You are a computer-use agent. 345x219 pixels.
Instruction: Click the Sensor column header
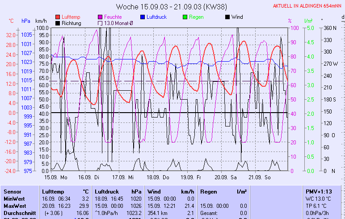(x=13, y=191)
